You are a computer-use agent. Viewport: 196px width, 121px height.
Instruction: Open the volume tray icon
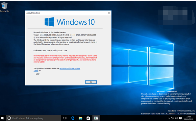(x=176, y=118)
